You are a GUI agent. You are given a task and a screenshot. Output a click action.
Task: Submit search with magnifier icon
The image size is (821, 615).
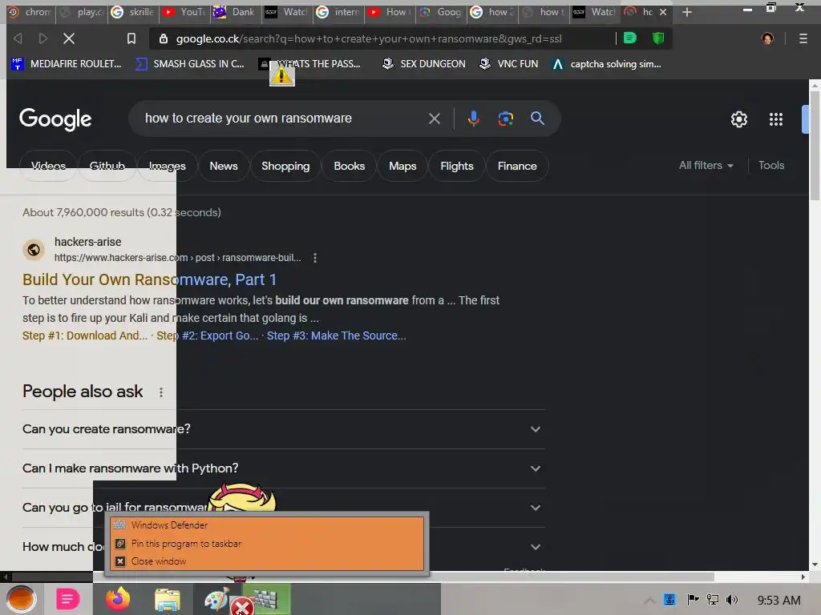[x=537, y=119]
